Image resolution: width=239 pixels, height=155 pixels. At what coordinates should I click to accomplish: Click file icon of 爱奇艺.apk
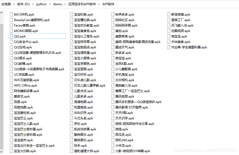point(11,96)
